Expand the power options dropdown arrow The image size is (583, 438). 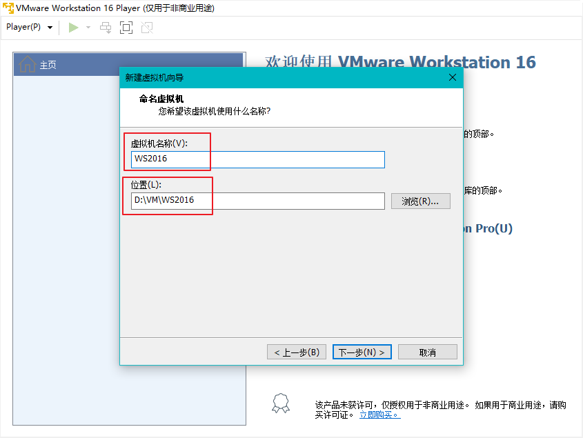point(88,28)
